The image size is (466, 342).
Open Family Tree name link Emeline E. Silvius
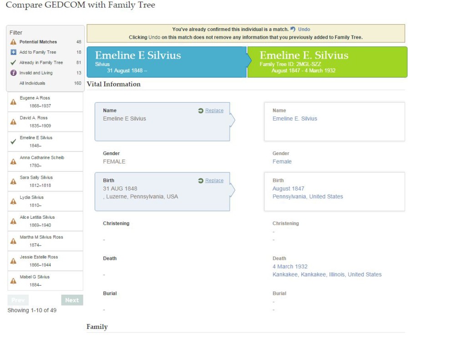(x=295, y=118)
